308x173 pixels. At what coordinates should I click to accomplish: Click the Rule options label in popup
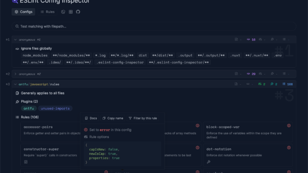(99, 137)
